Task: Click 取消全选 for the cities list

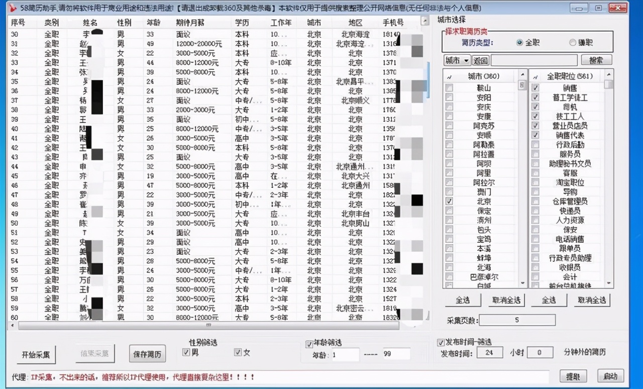Action: point(506,300)
